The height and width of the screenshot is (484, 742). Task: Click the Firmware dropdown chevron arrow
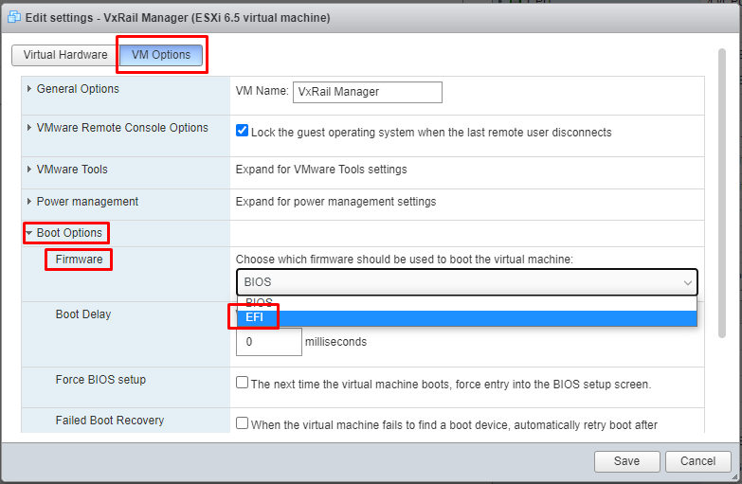[687, 282]
